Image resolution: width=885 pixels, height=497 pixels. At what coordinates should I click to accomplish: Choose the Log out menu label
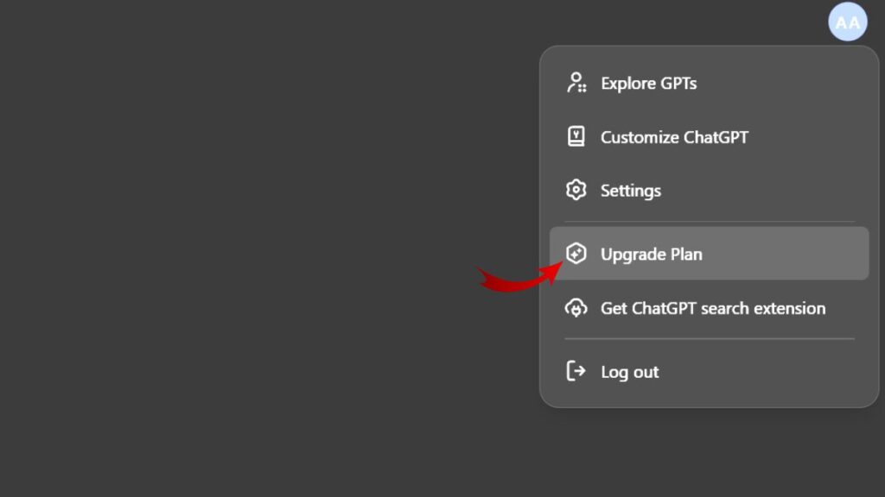pos(629,372)
